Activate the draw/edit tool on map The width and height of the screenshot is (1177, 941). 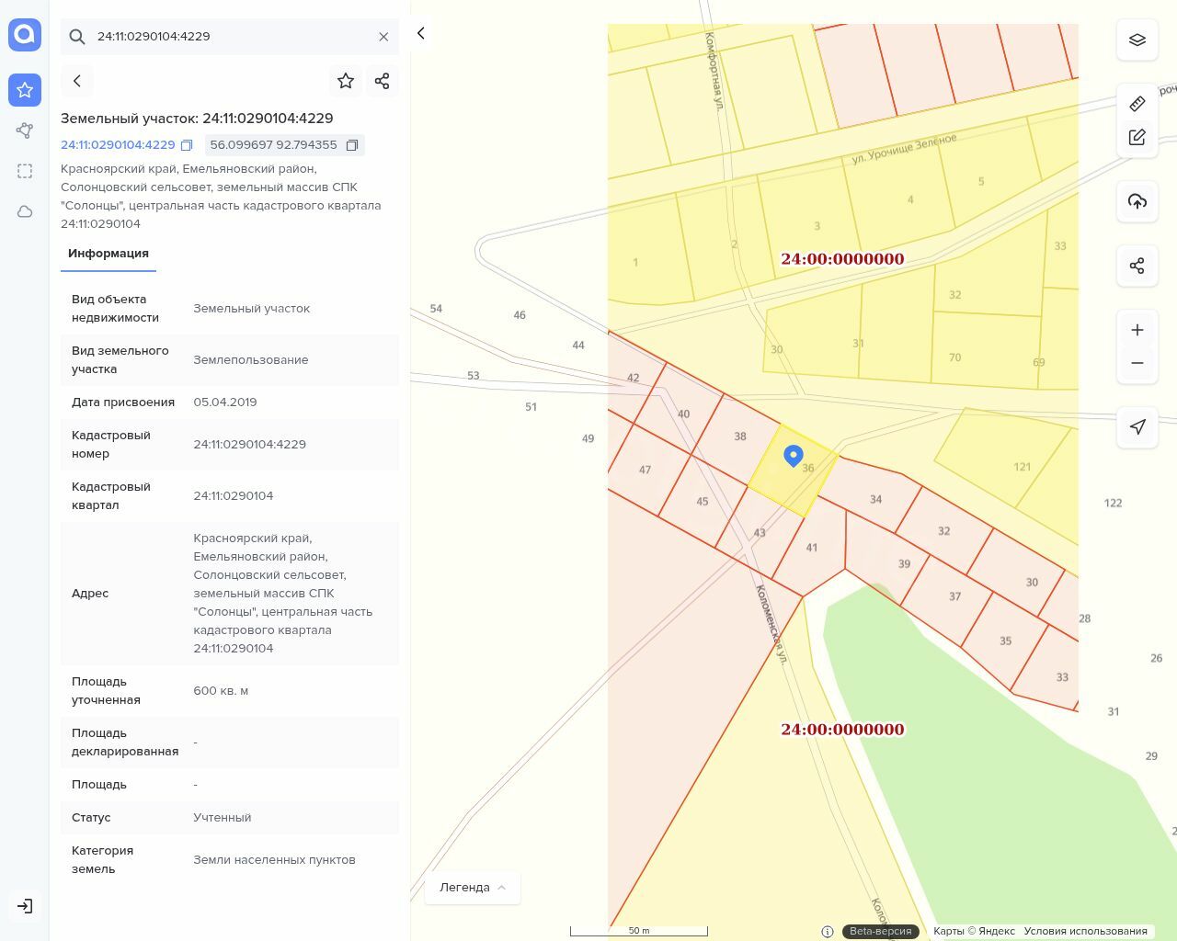[x=1137, y=137]
